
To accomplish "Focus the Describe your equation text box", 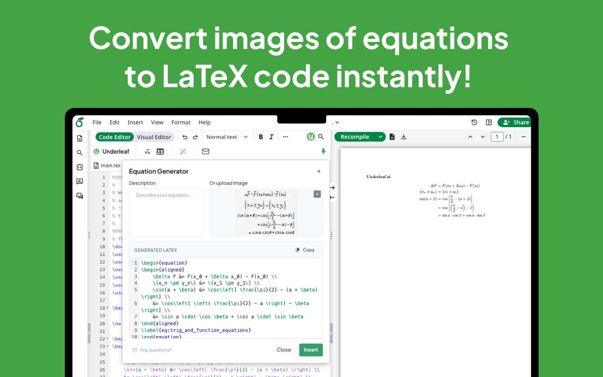I will tap(167, 213).
